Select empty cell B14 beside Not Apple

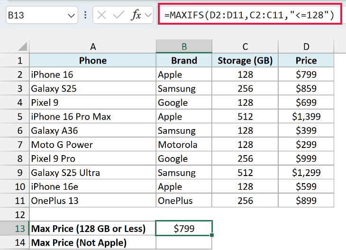coord(184,242)
